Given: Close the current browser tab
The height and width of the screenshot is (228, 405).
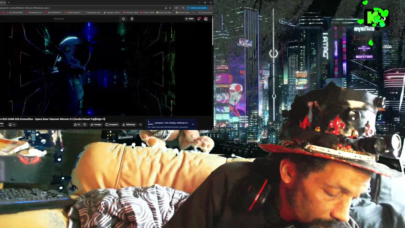Looking at the screenshot, I should 4,3.
